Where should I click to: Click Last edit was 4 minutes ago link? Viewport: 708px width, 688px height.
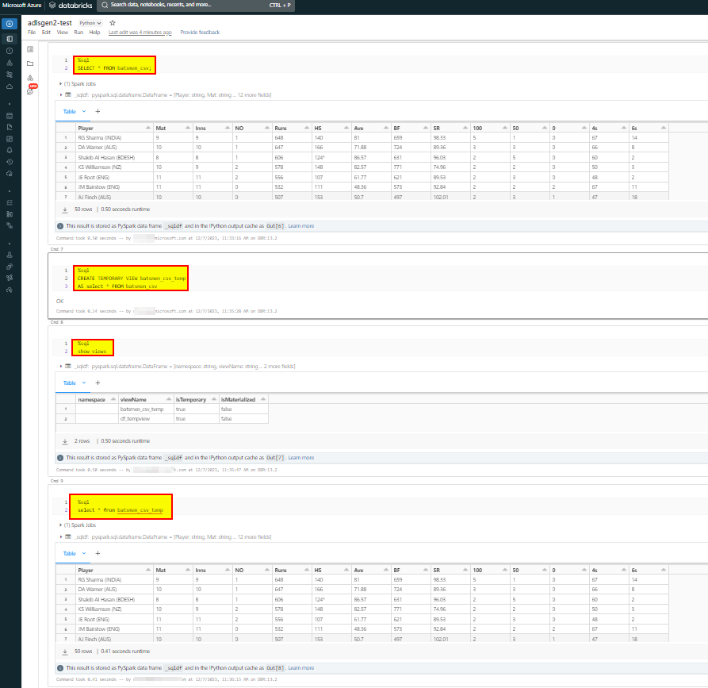140,32
